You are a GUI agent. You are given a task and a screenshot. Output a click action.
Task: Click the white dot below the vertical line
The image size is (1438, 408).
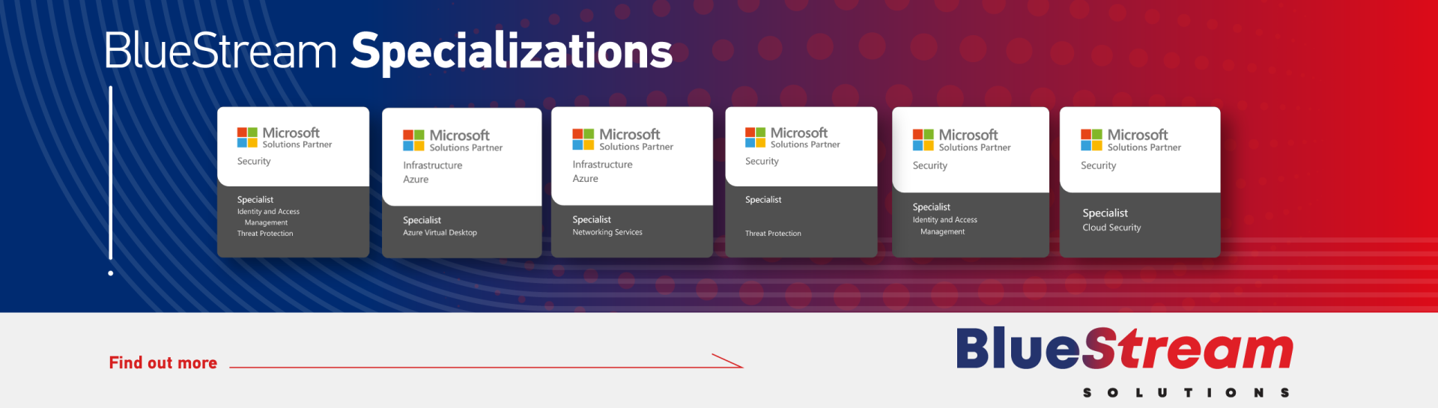(111, 273)
